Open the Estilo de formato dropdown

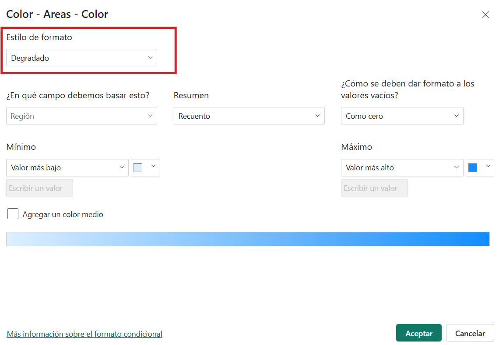pyautogui.click(x=81, y=58)
